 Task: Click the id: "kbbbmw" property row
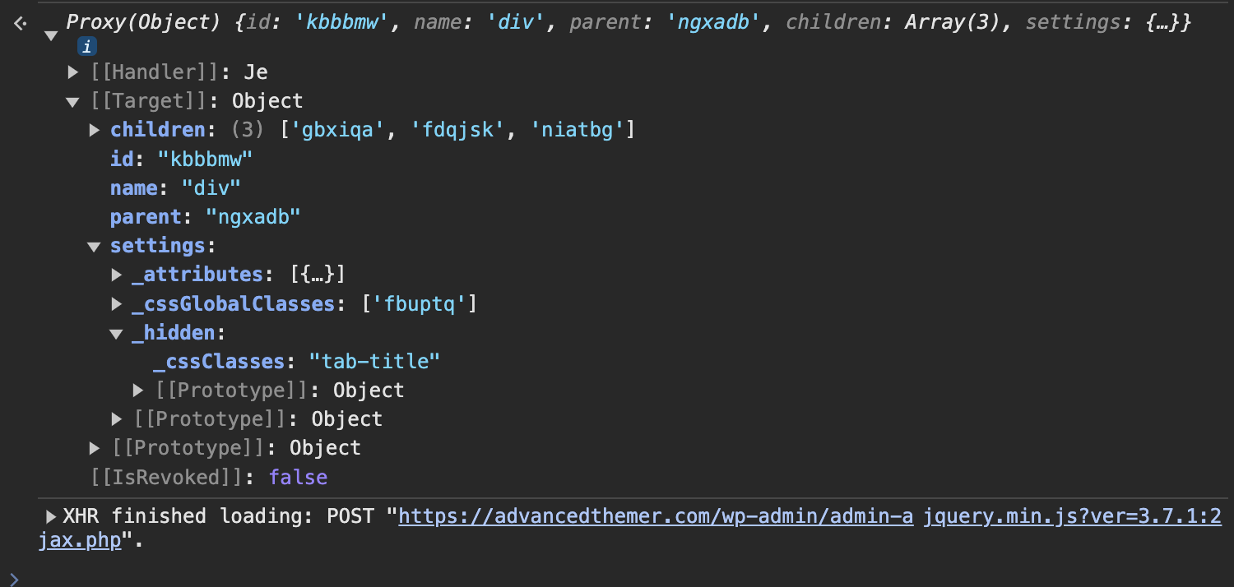click(x=181, y=159)
